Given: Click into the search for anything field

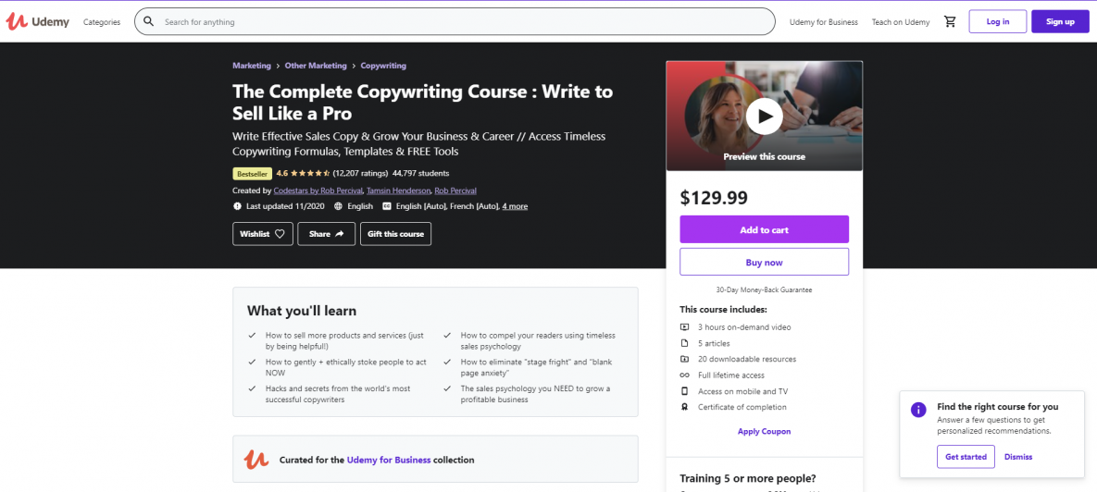Looking at the screenshot, I should [x=455, y=21].
